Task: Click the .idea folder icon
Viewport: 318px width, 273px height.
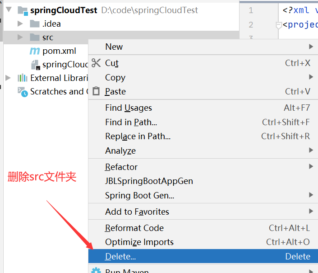Action: click(34, 24)
